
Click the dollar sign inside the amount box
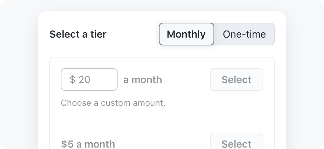pos(72,79)
